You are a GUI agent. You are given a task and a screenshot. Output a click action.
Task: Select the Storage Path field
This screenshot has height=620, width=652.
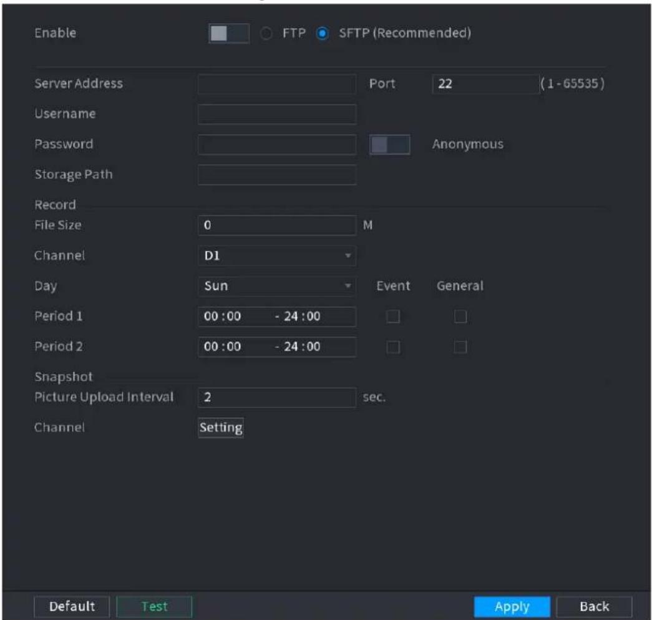(277, 175)
